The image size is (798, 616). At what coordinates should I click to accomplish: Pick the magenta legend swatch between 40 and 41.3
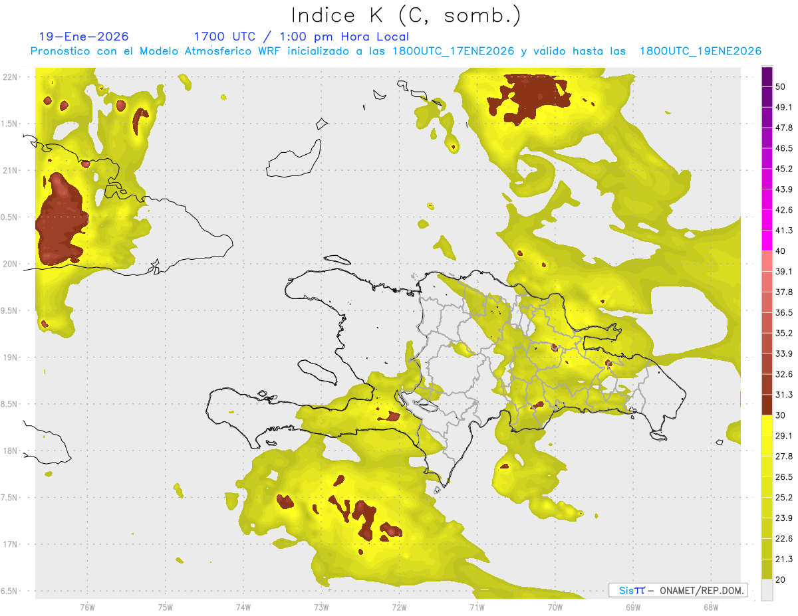767,241
